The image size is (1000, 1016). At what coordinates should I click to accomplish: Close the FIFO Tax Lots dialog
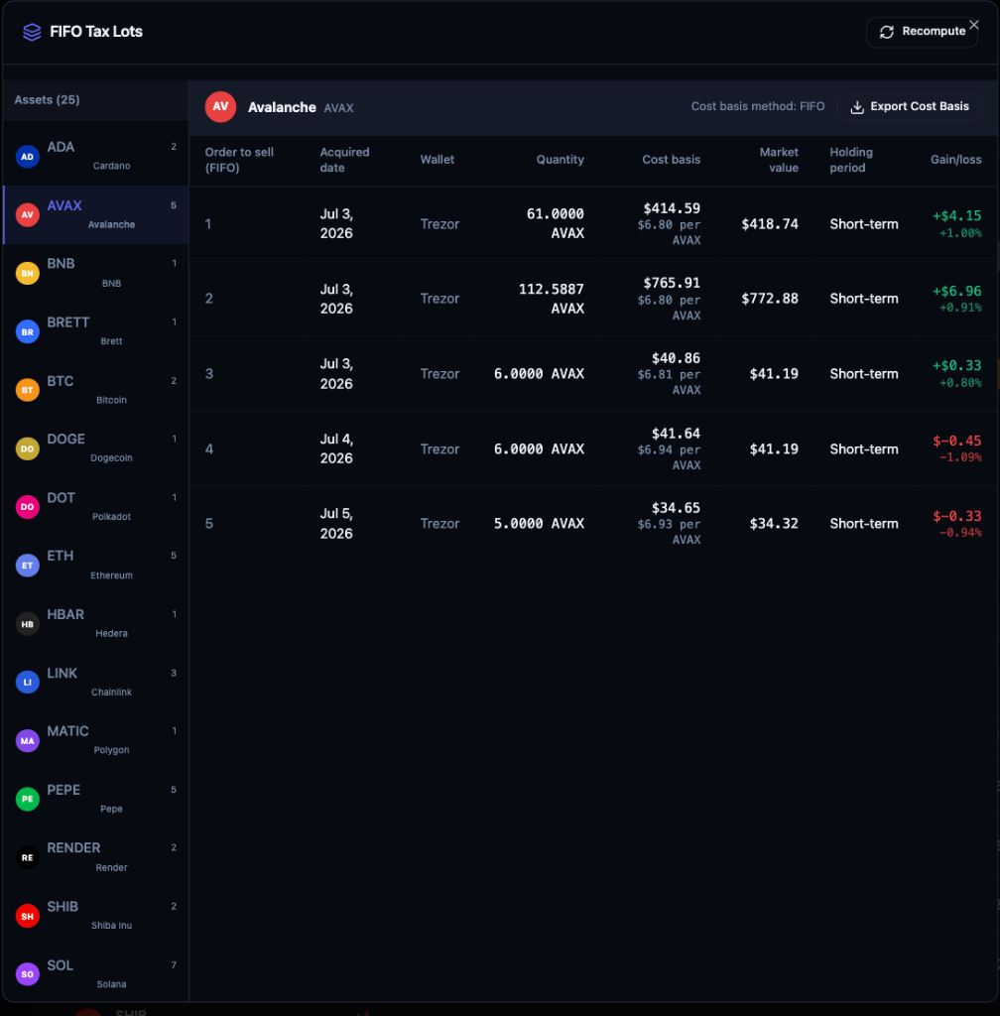tap(973, 25)
